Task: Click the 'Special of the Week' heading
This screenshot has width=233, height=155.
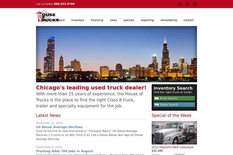Action: 172,115
